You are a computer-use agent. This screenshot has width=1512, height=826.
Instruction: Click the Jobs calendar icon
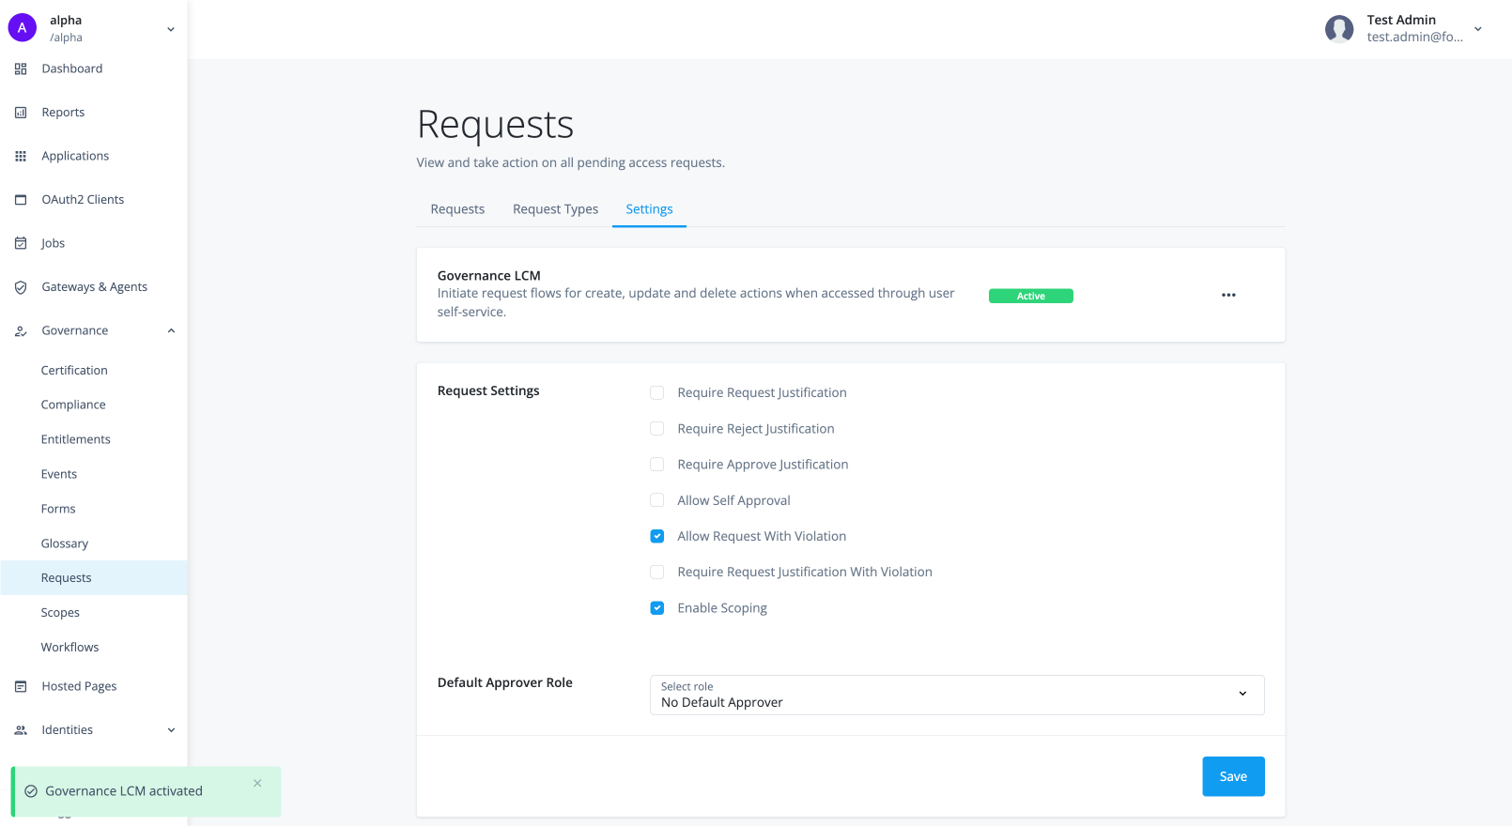coord(21,243)
